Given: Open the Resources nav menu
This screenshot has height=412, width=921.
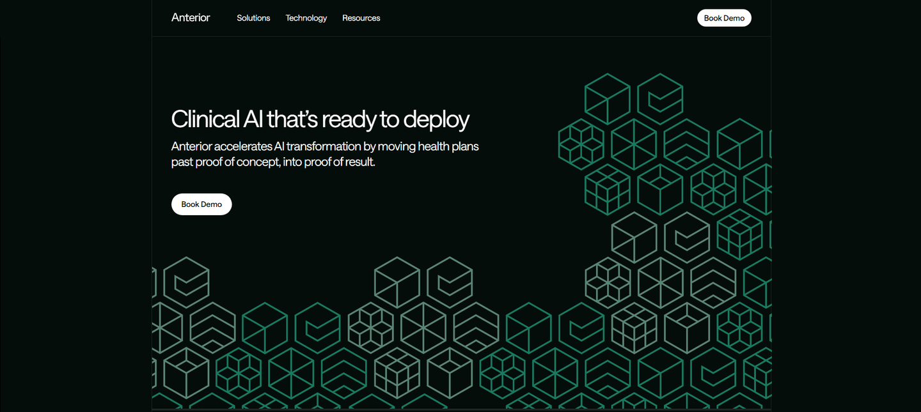Looking at the screenshot, I should [x=361, y=18].
